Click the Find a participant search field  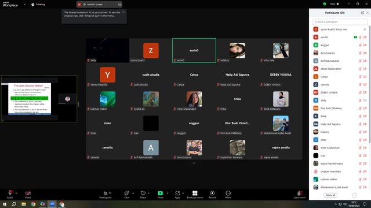click(x=340, y=22)
